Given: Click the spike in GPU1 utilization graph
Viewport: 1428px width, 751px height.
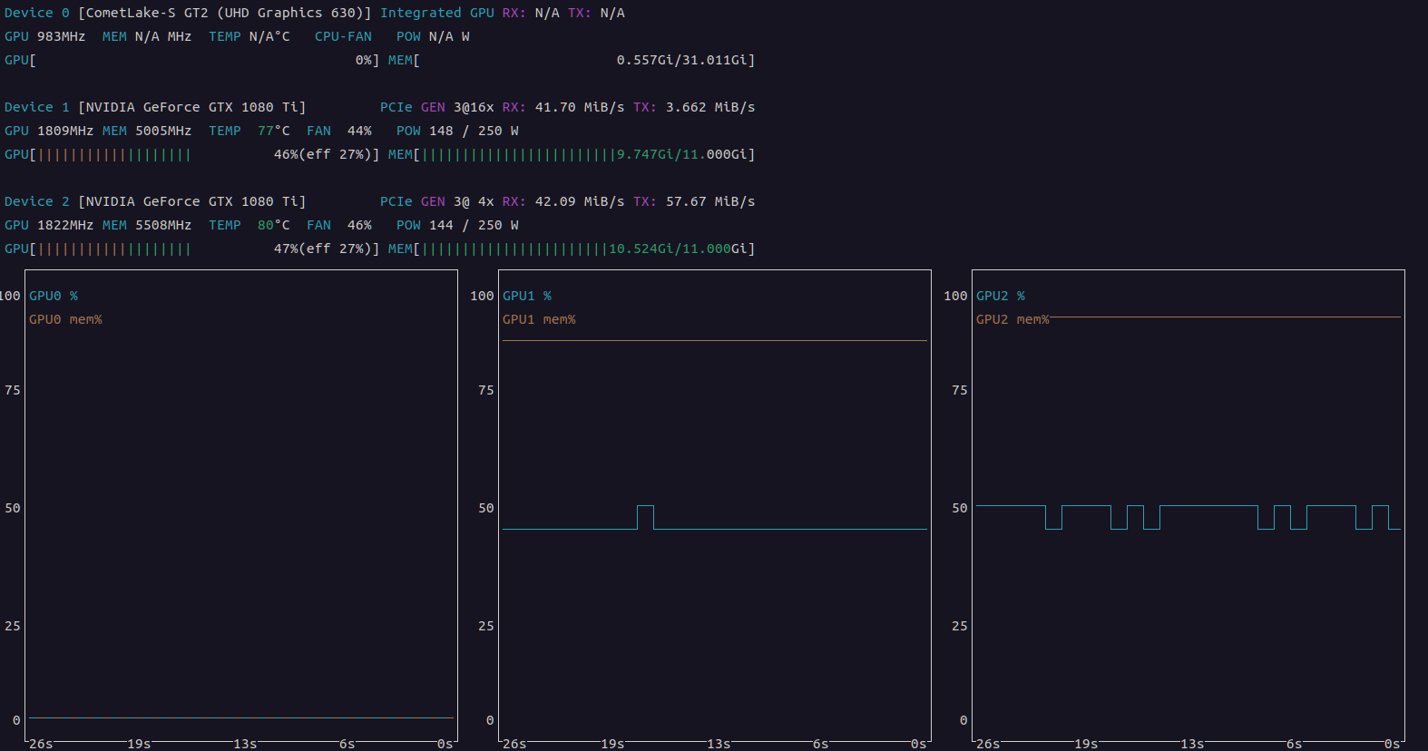Looking at the screenshot, I should (x=645, y=517).
